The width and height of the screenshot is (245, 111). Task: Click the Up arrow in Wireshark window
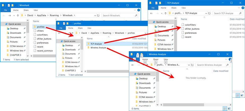pyautogui.click(x=18, y=15)
